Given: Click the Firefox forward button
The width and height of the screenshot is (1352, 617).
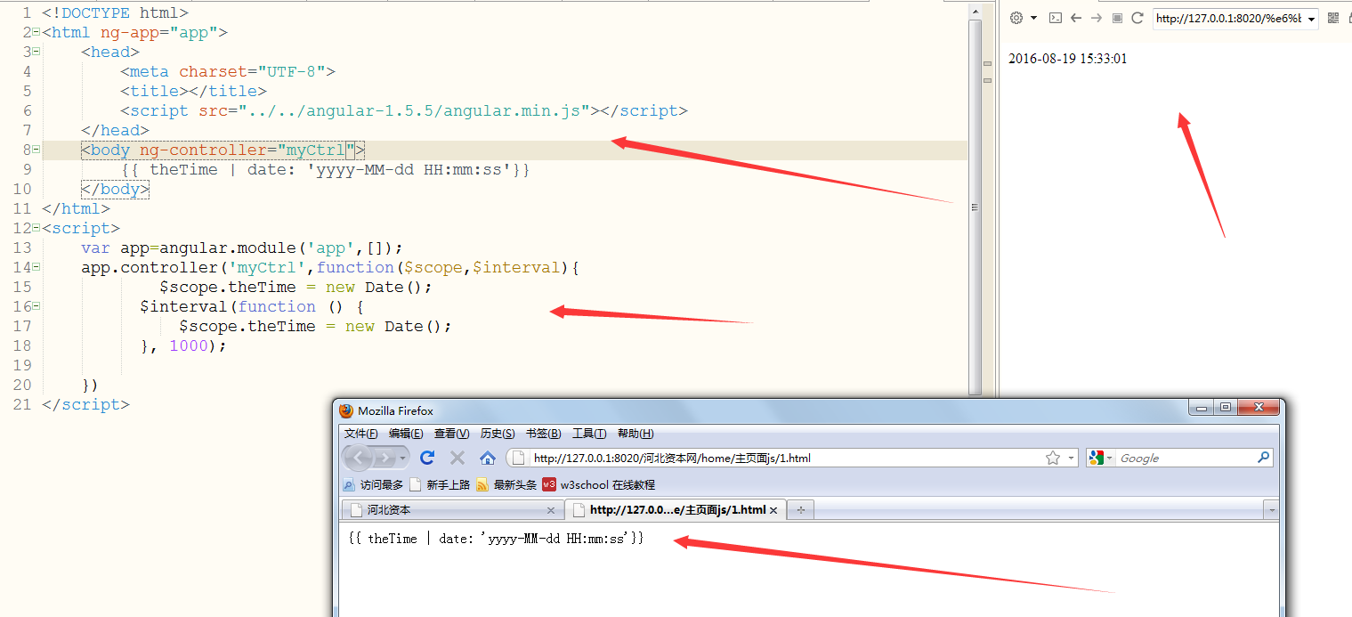Looking at the screenshot, I should coord(385,458).
